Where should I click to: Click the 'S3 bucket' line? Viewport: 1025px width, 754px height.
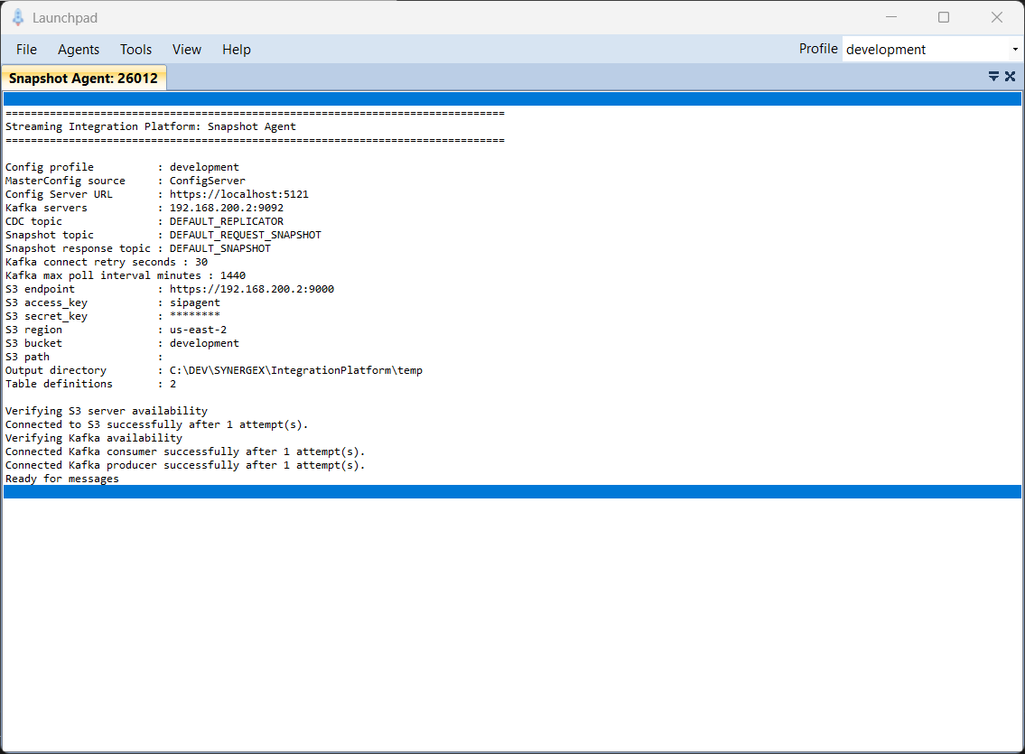coord(122,344)
